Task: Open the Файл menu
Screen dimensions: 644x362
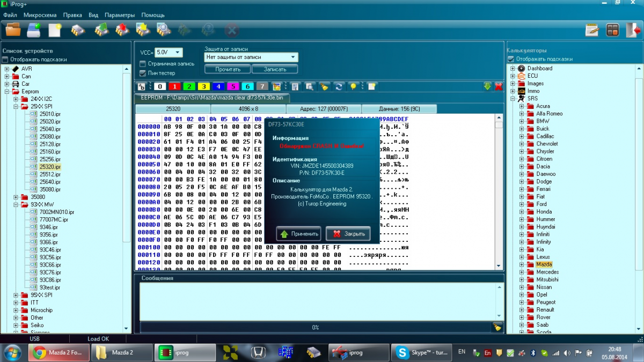Action: (10, 15)
